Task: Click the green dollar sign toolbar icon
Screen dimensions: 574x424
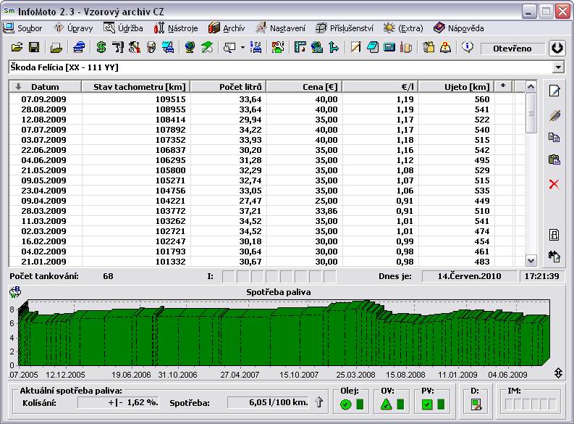Action: [101, 48]
